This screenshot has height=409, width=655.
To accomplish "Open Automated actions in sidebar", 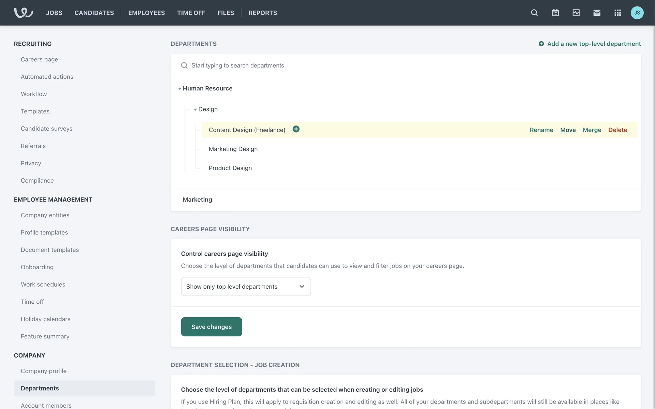I will [47, 77].
